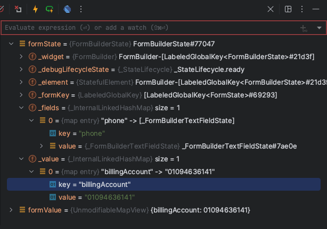
Task: Open the expression history dropdown arrow
Action: [x=319, y=28]
